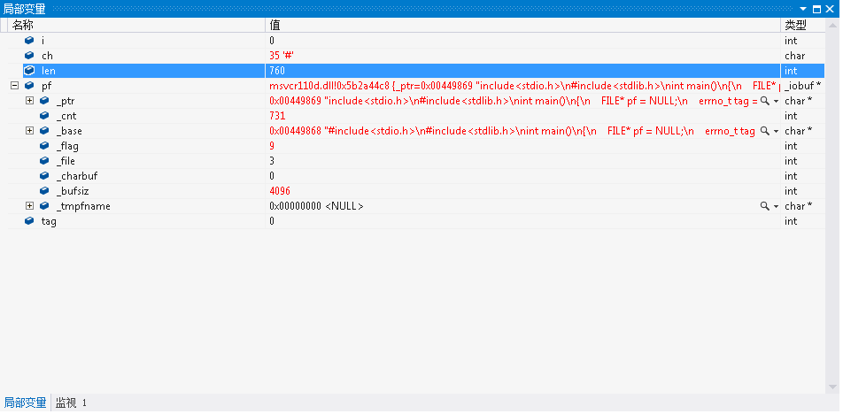Screen dimensions: 843x414
Task: Click the variable icon beside tag
Action: 29,221
